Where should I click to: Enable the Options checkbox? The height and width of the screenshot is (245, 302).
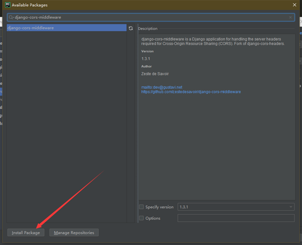[141, 218]
